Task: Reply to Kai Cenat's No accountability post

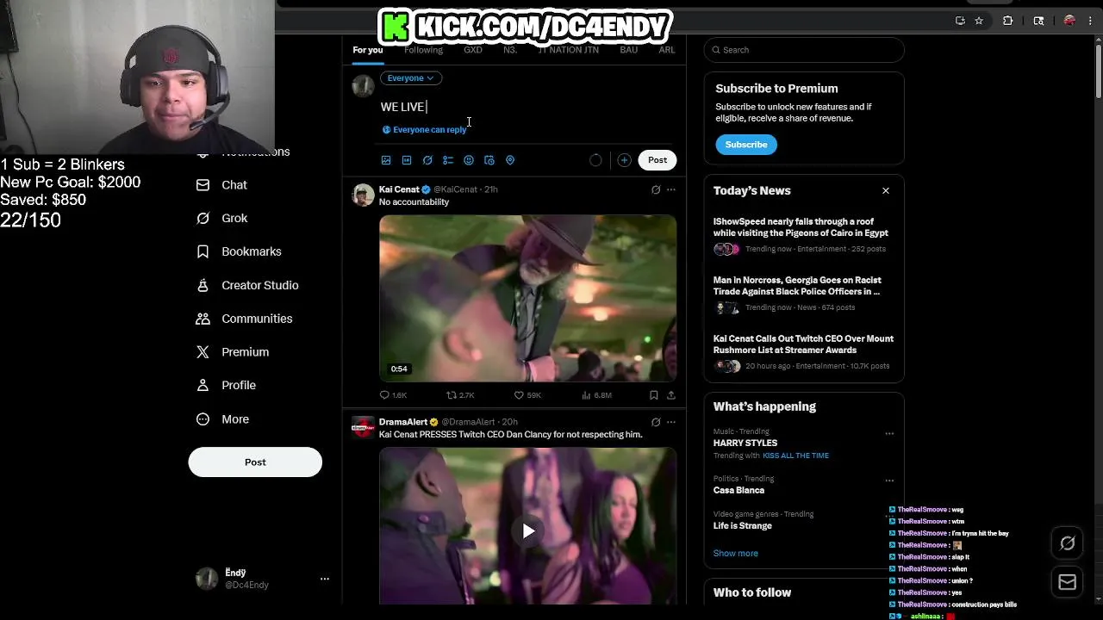Action: pos(393,395)
